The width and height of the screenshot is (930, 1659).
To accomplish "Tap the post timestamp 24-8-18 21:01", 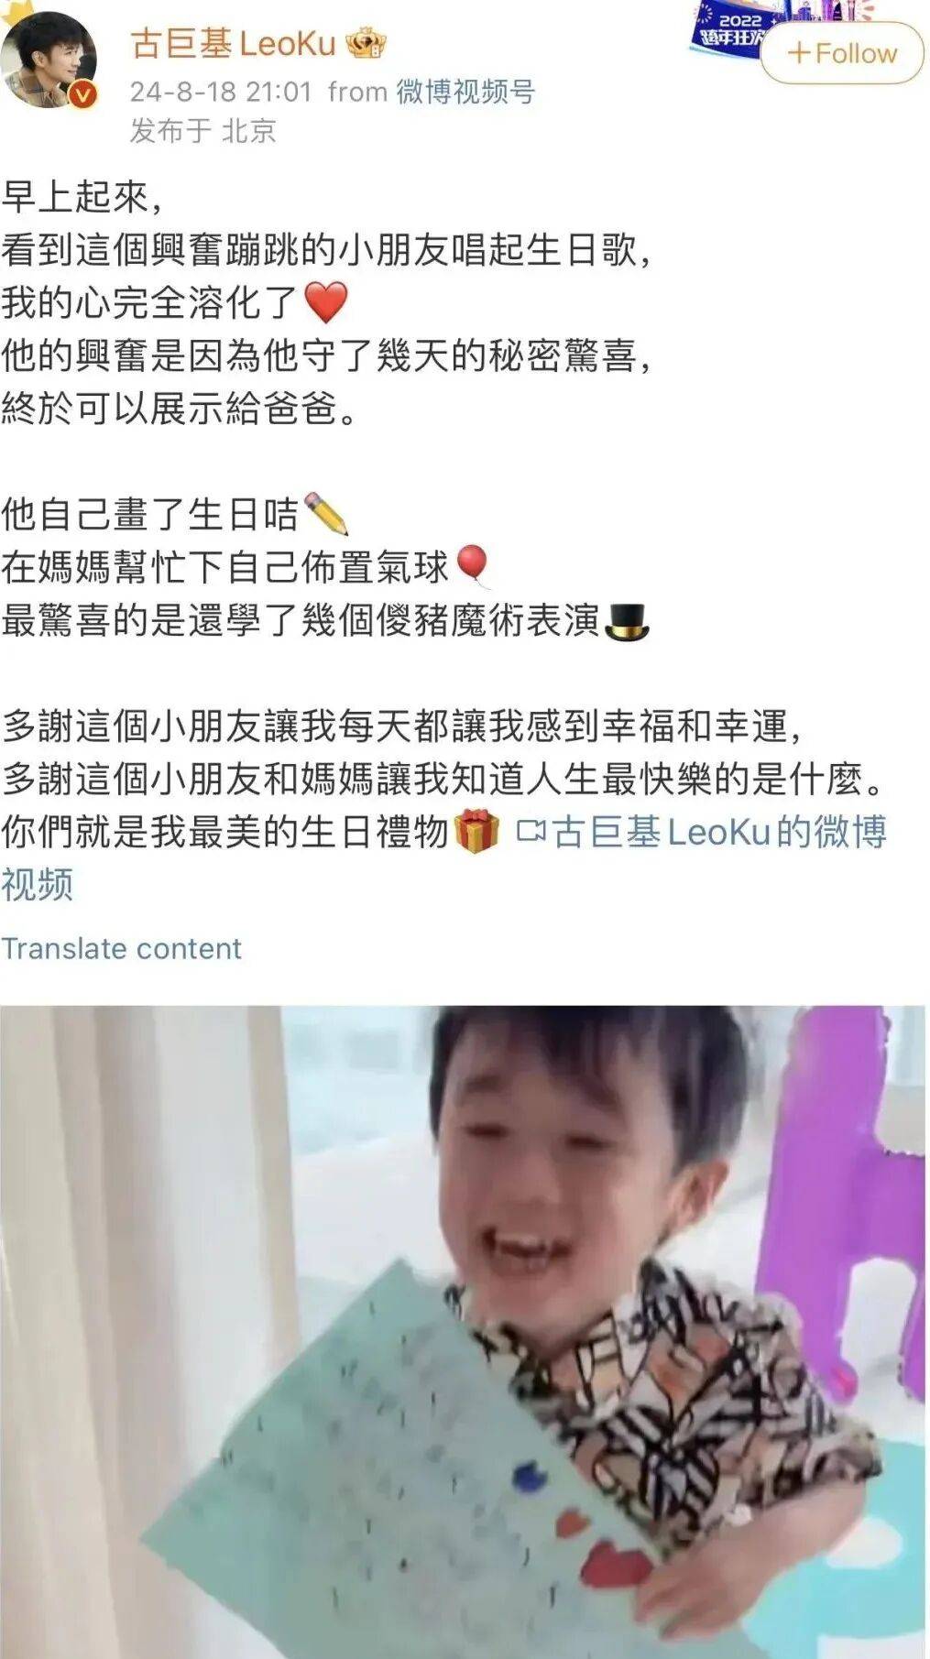I will coord(221,92).
